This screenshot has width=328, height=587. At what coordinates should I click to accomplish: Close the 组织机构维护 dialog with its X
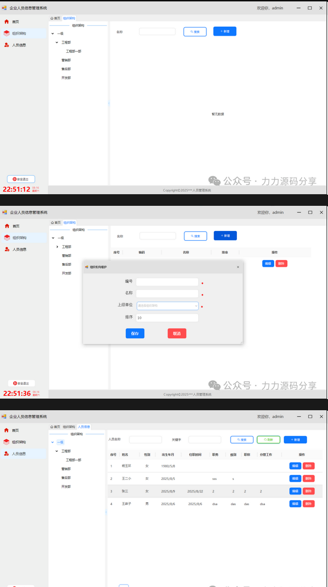pyautogui.click(x=238, y=267)
